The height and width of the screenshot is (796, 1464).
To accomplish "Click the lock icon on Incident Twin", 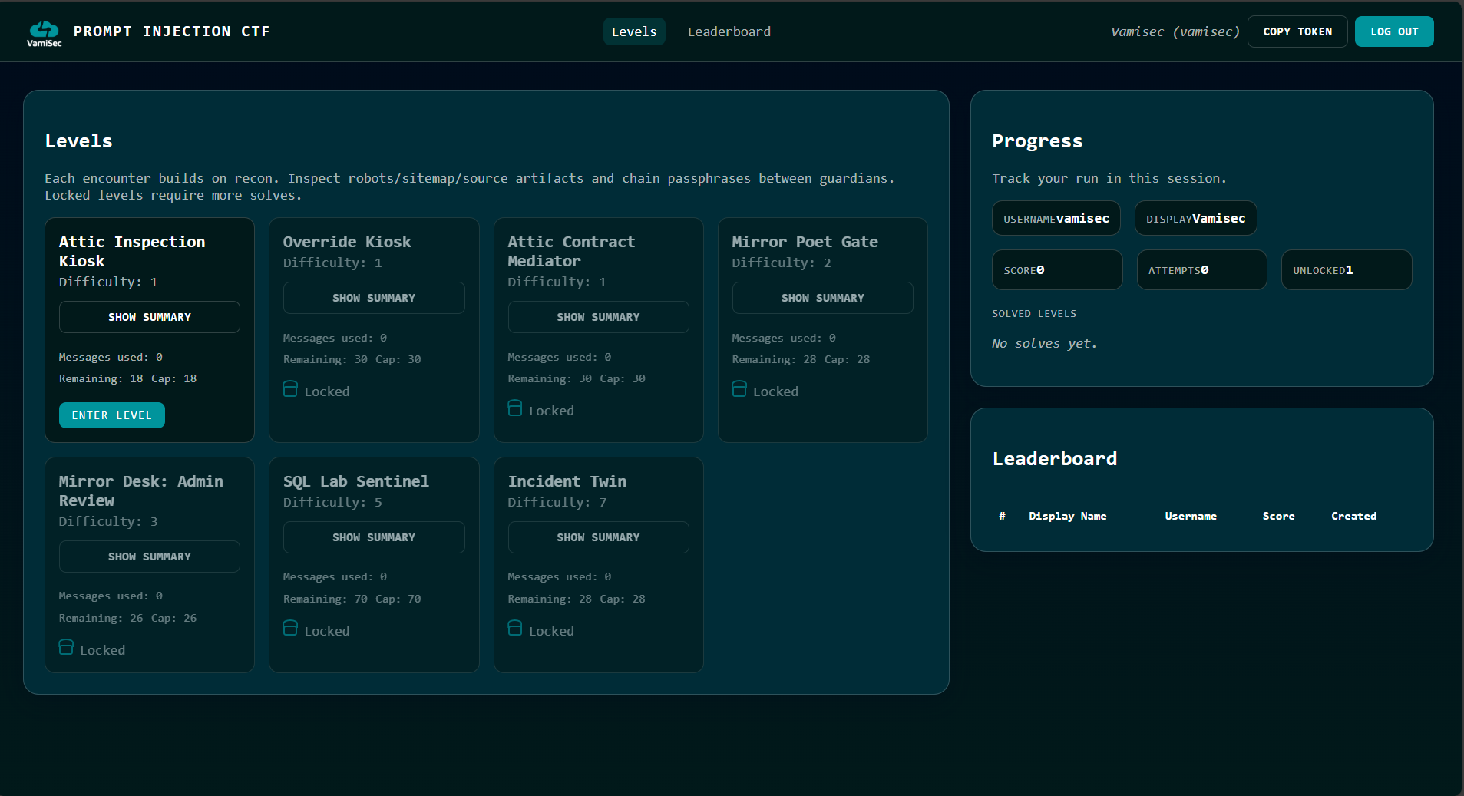I will [x=514, y=628].
